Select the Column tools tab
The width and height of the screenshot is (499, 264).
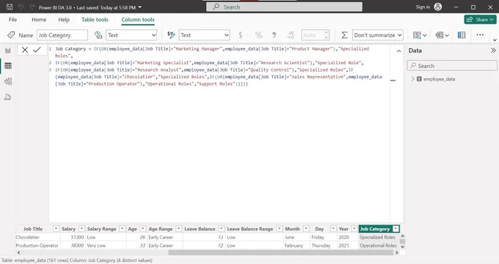point(138,20)
